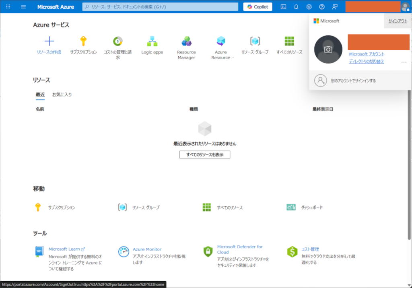Viewport: 412px width, 288px height.
Task: Click the Microsoft Learn 101 icon
Action: tap(39, 251)
